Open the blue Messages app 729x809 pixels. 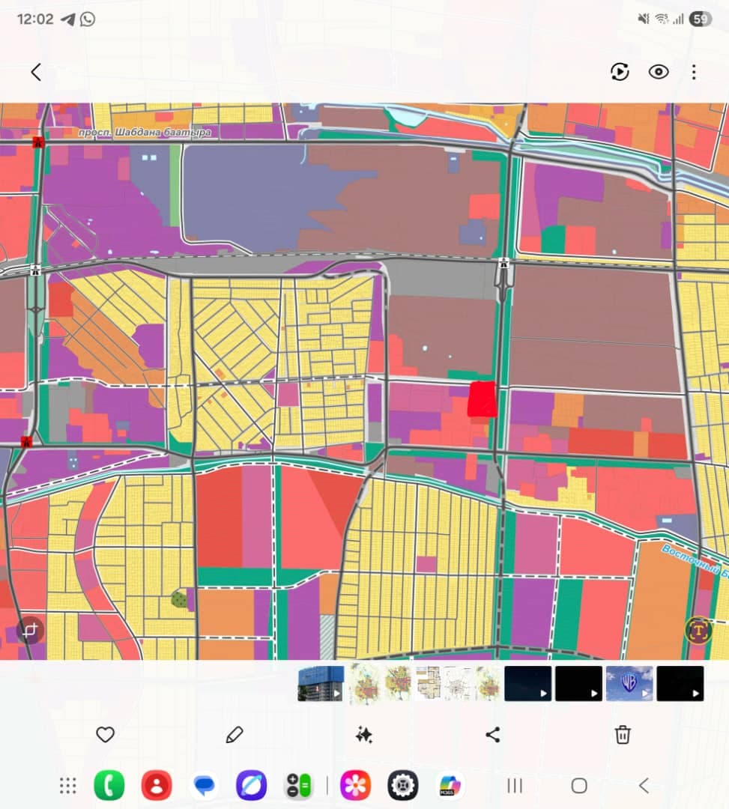205,785
